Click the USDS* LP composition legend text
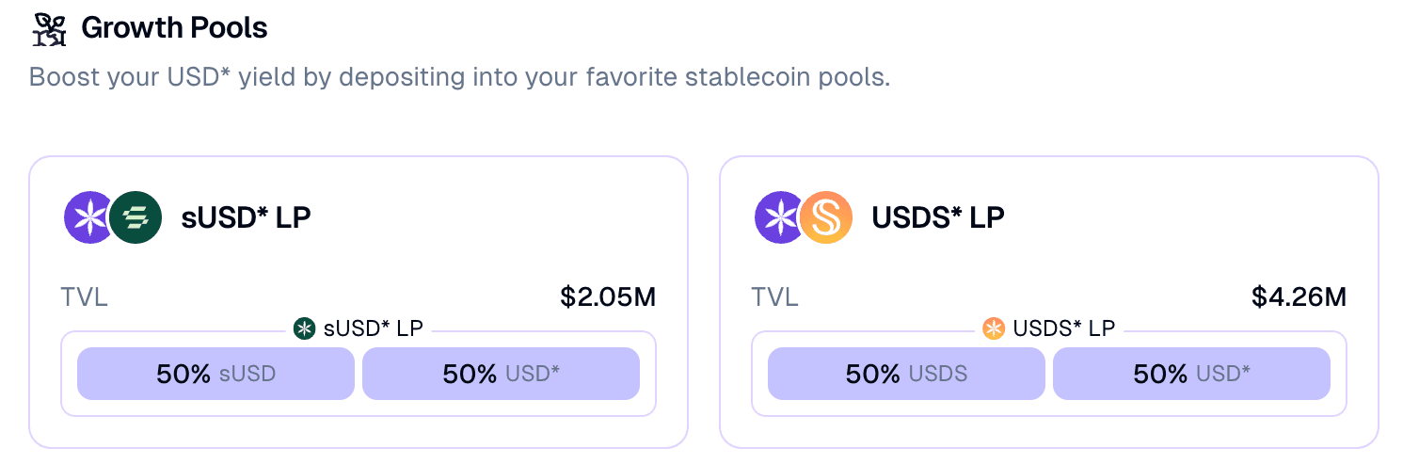Viewport: 1403px width, 464px height. click(x=1063, y=328)
